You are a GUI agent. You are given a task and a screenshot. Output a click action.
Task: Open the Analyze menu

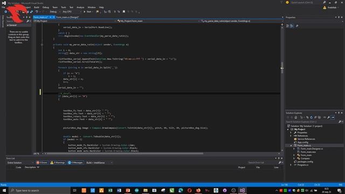[x=80, y=7]
